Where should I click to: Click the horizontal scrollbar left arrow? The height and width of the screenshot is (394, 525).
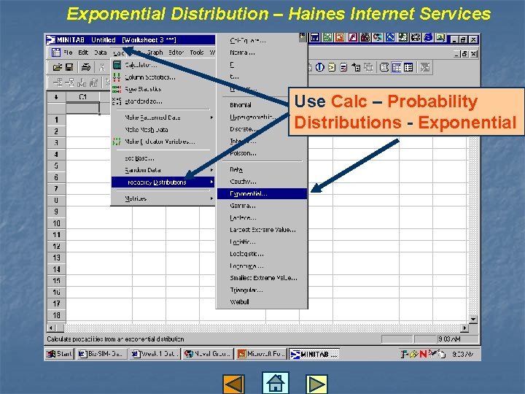coord(51,328)
